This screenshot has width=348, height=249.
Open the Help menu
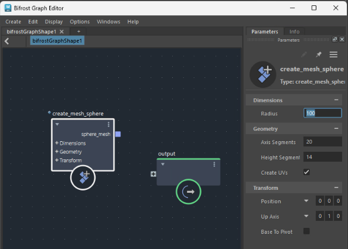[133, 22]
